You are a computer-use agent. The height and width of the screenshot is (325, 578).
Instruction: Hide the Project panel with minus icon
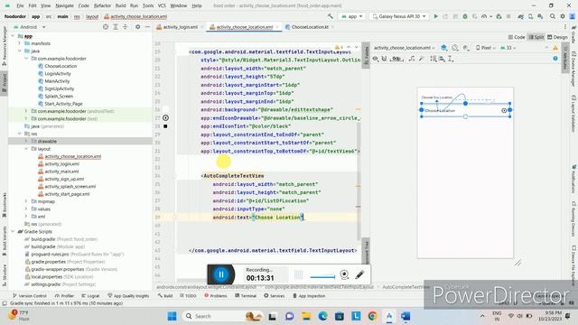click(x=147, y=27)
